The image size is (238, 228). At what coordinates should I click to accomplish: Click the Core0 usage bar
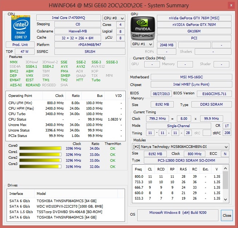41,148
